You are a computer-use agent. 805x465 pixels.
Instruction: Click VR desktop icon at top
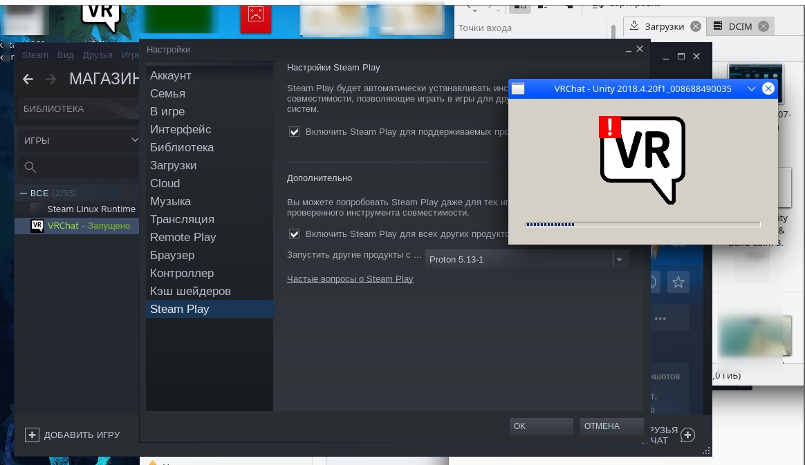[x=101, y=18]
